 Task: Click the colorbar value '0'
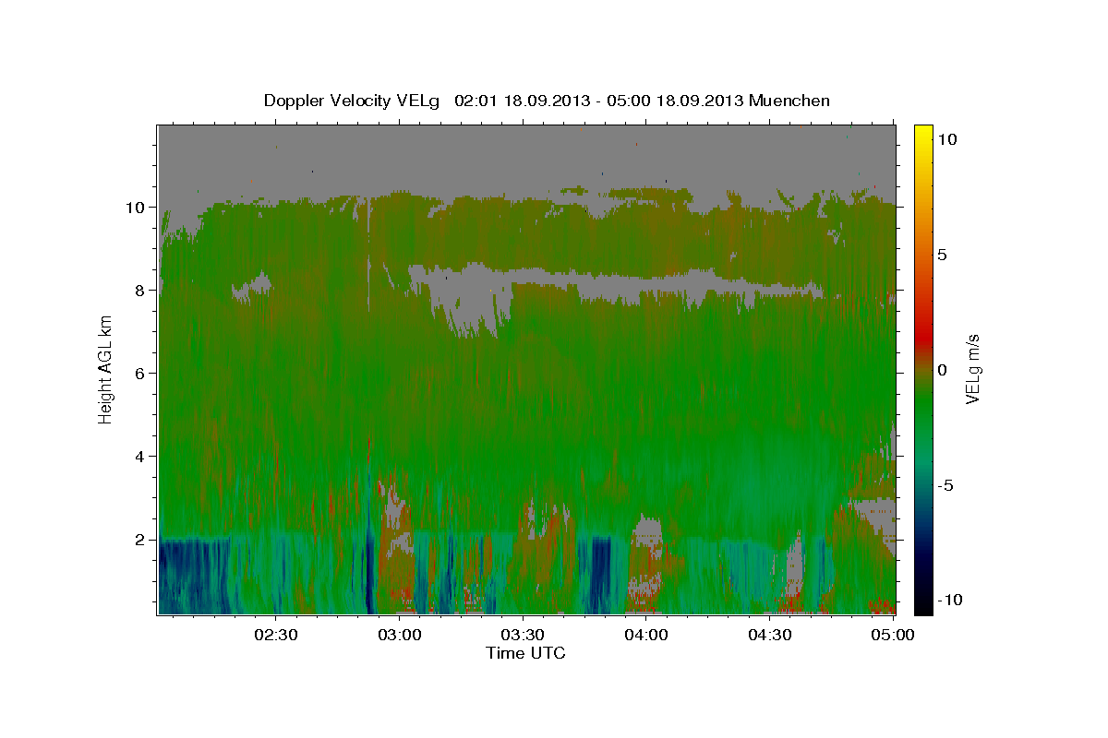pyautogui.click(x=943, y=370)
